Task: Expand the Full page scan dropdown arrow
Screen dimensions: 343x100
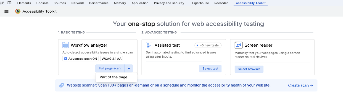Action: point(129,68)
